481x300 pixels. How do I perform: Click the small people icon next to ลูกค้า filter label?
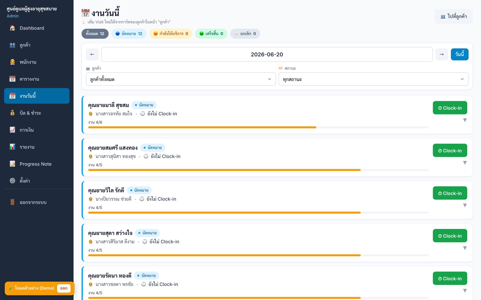tap(88, 68)
